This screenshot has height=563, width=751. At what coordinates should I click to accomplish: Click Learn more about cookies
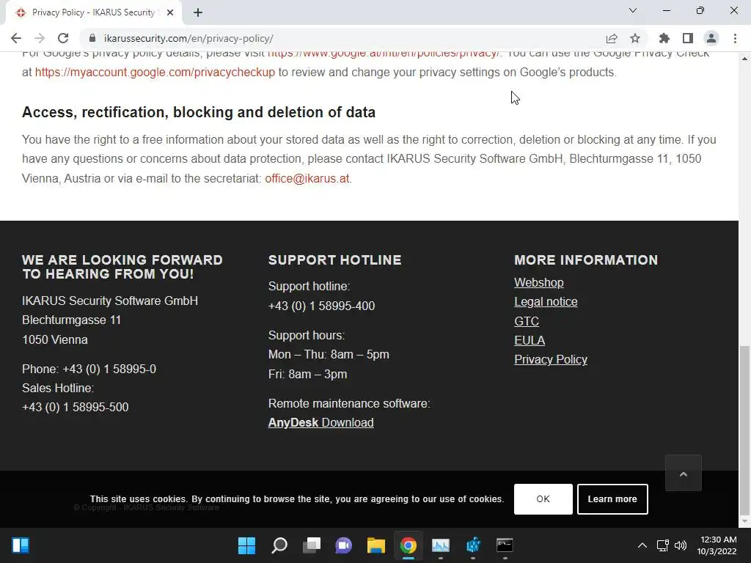tap(612, 498)
